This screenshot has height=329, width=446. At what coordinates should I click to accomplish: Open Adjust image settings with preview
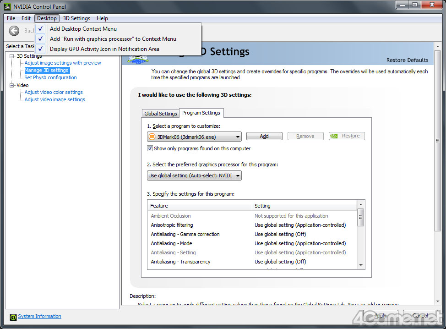coord(63,63)
